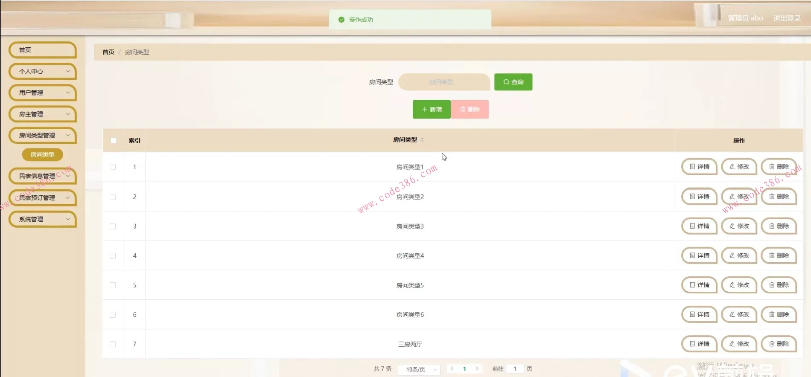
Task: Check the checkbox for row 7
Action: [113, 344]
